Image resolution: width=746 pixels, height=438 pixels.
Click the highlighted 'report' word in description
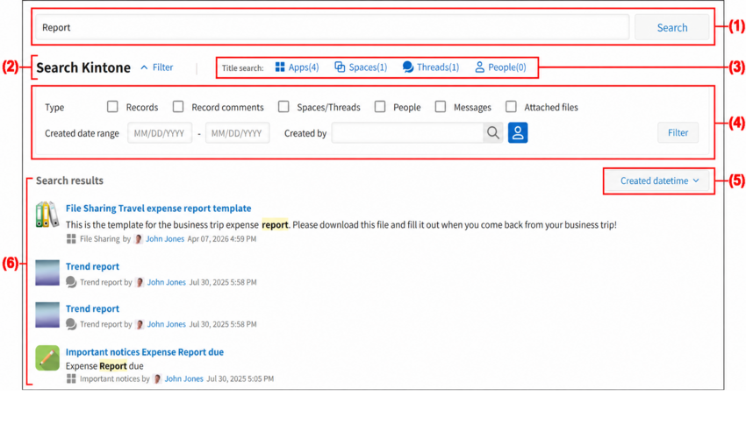pos(275,225)
